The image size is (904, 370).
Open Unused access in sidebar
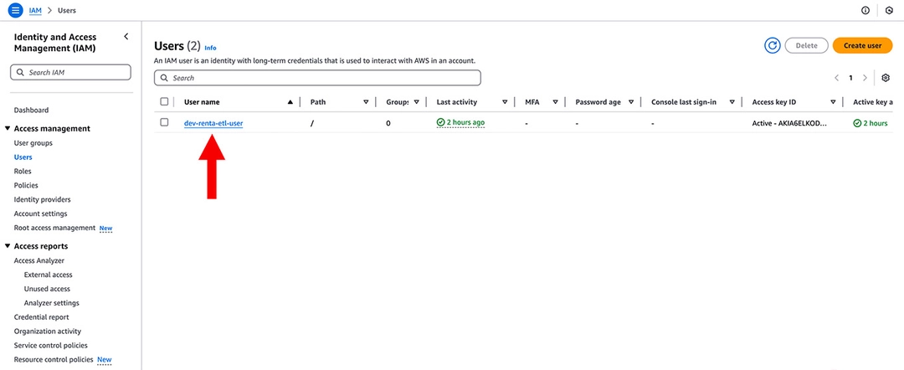pos(47,289)
